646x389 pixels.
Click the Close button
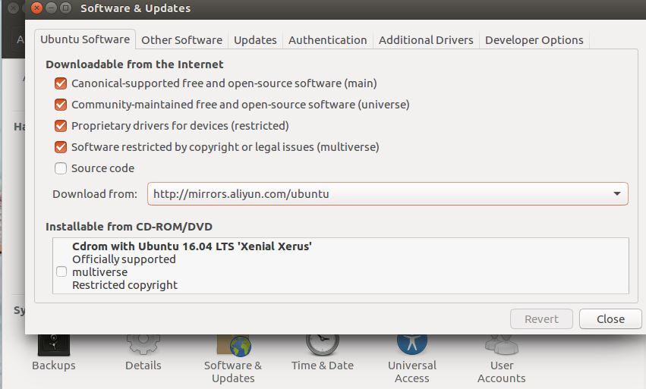[x=610, y=319]
